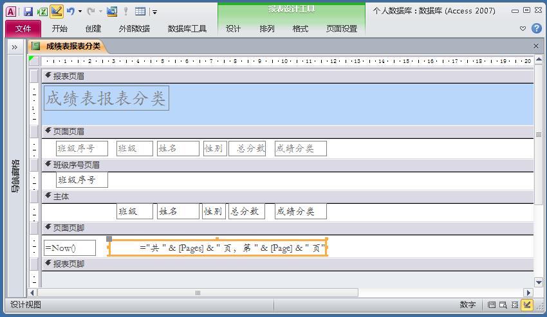547x317 pixels.
Task: Click the vertical scrollbar up arrow
Action: [x=539, y=60]
